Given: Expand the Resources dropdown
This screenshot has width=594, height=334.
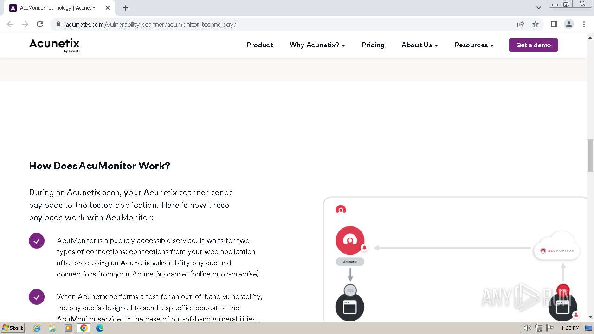Looking at the screenshot, I should pos(474,45).
